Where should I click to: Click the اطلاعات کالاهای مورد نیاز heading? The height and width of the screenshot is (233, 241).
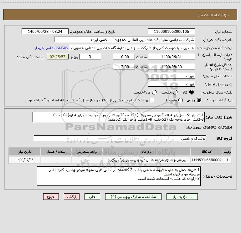pyautogui.click(x=209, y=127)
